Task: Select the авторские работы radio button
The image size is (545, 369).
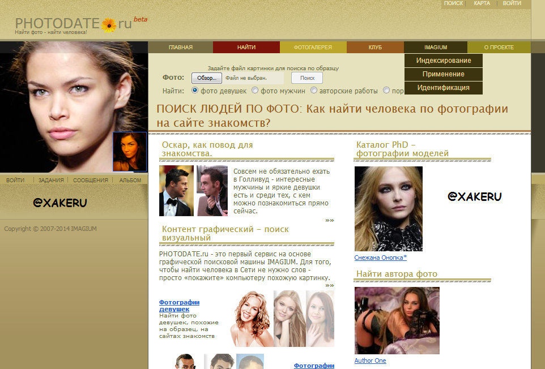Action: 313,90
